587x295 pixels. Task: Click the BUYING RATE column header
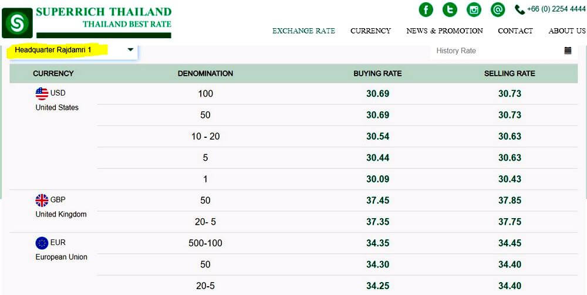[377, 73]
